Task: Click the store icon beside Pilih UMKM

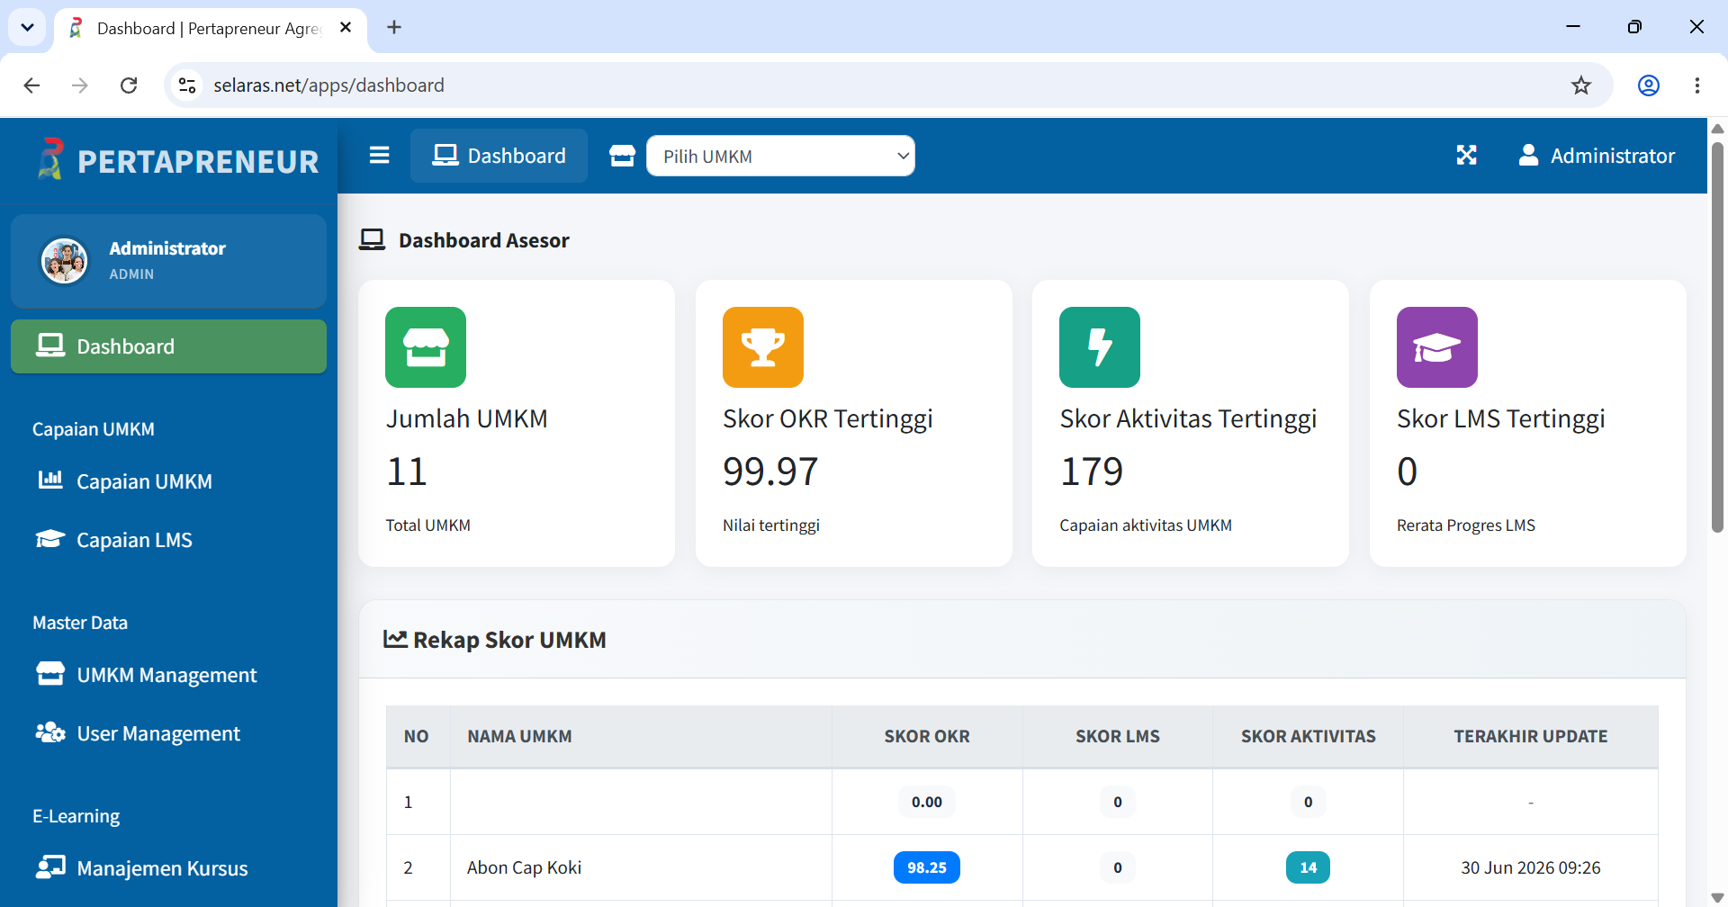Action: [622, 156]
